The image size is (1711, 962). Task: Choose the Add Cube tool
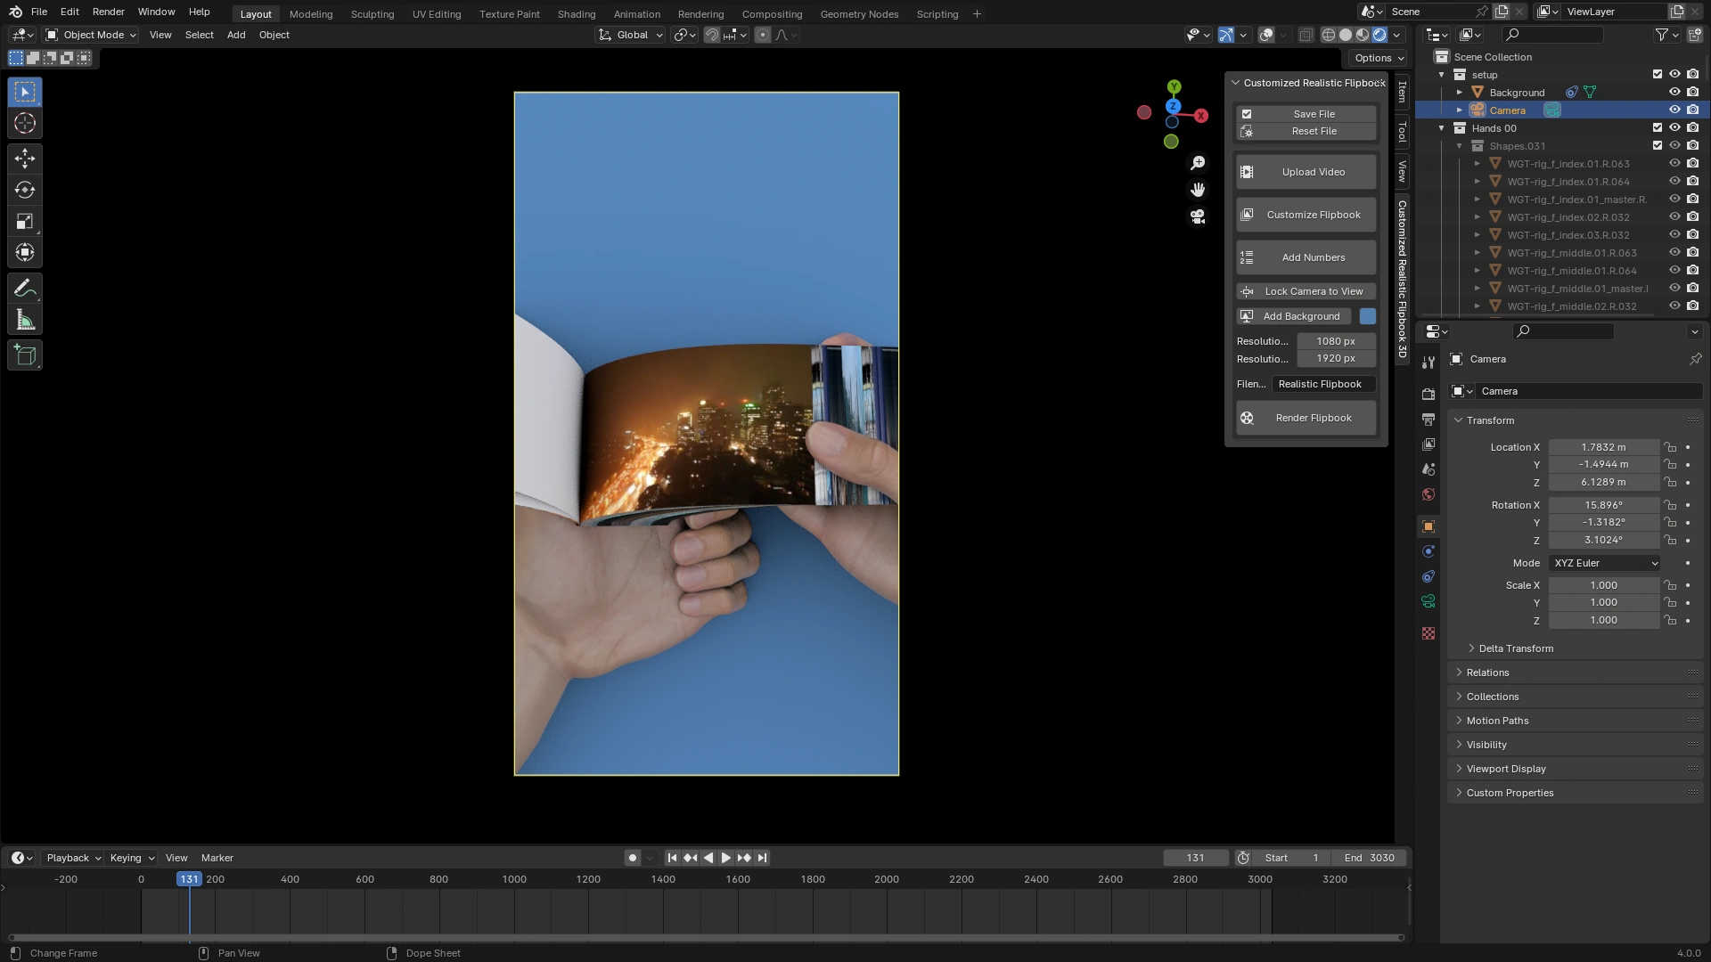coord(25,355)
